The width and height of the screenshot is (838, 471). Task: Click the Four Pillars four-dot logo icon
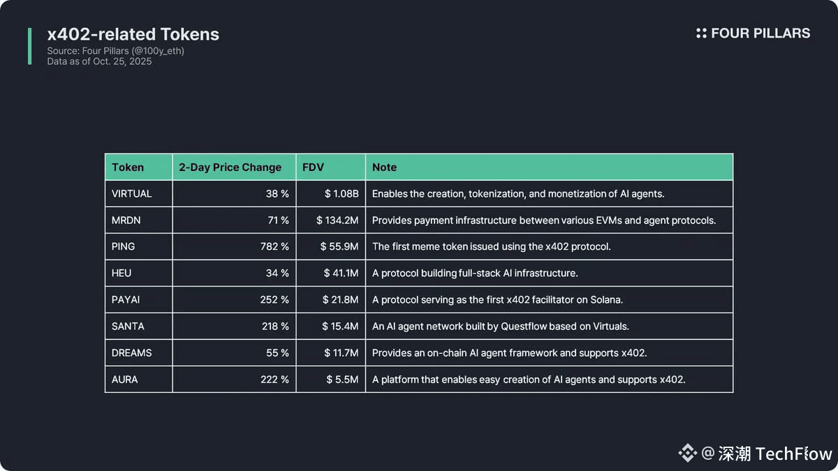click(701, 33)
